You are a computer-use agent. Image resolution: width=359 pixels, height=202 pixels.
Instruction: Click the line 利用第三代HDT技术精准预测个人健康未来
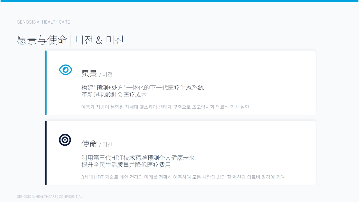click(x=138, y=158)
